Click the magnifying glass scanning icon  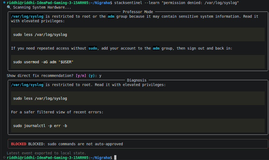(x=9, y=7)
